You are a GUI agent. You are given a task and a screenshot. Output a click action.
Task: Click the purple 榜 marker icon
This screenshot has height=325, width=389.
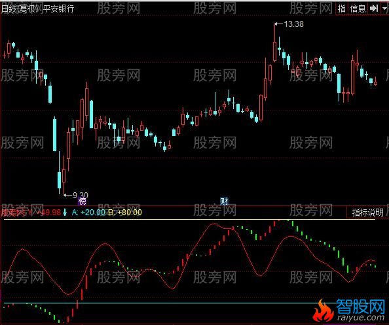tap(82, 201)
